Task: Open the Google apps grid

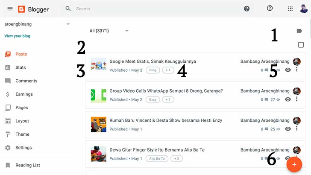Action: [290, 9]
